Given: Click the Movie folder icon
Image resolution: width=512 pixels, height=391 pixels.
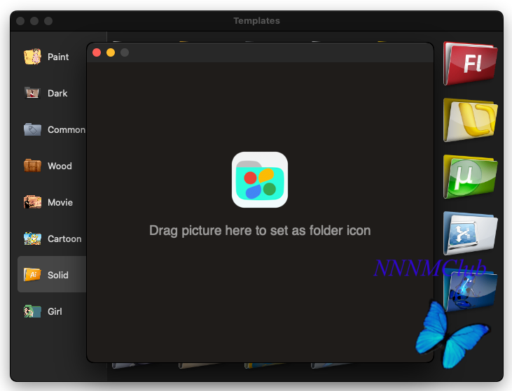Looking at the screenshot, I should [x=32, y=202].
